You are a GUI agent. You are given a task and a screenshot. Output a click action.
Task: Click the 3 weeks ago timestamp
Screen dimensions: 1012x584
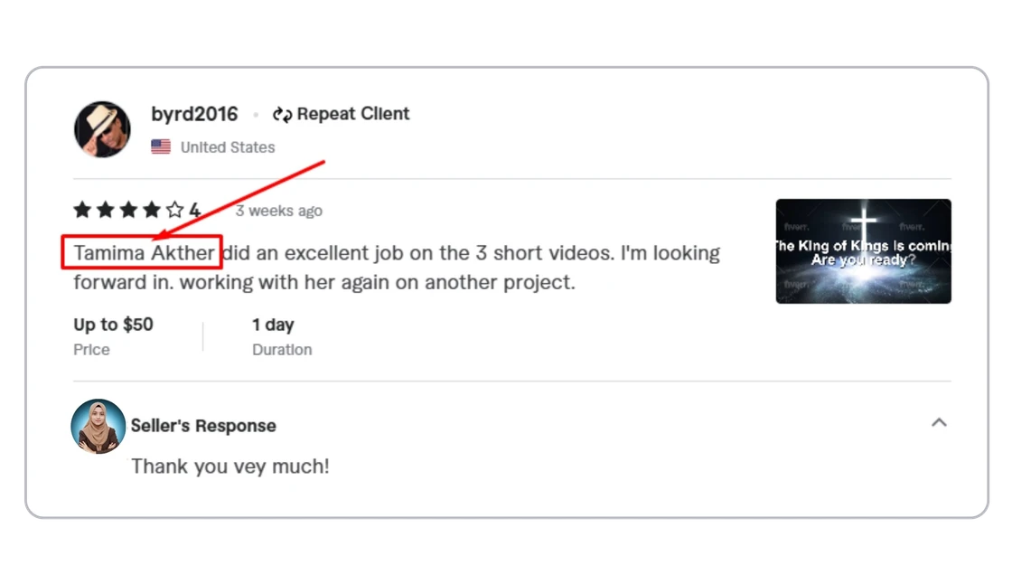point(279,212)
